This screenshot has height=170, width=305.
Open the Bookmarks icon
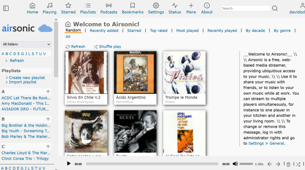coord(133,5)
